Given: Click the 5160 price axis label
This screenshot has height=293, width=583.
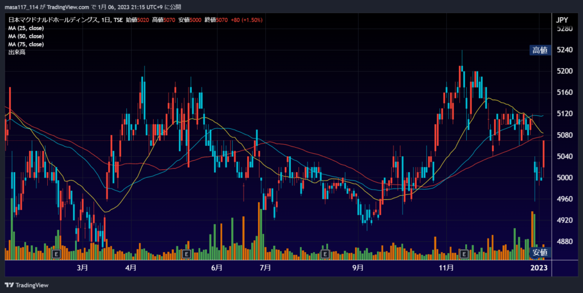Looking at the screenshot, I should point(565,93).
